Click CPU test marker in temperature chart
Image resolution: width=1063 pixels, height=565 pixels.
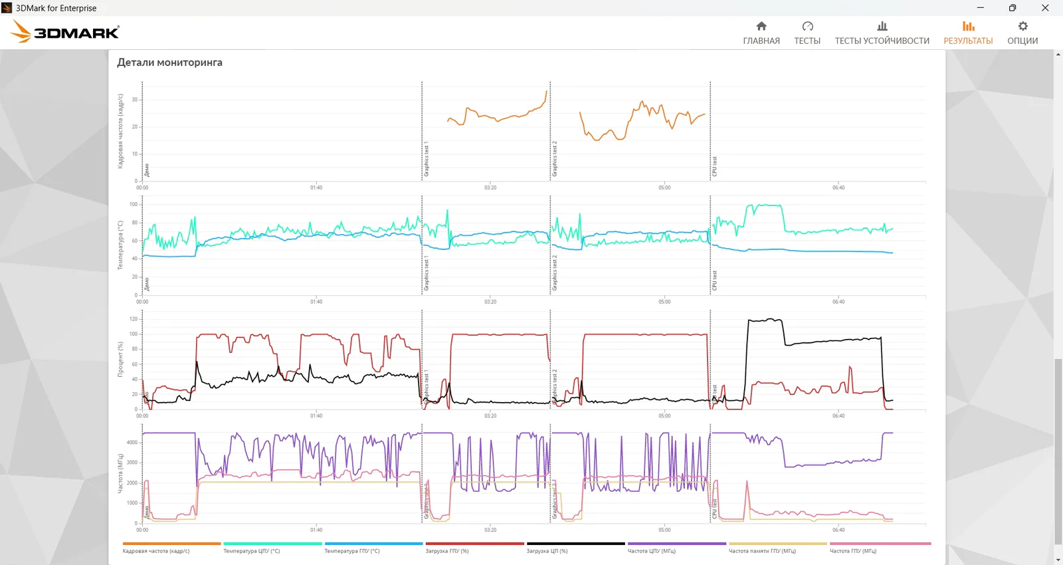coord(714,281)
